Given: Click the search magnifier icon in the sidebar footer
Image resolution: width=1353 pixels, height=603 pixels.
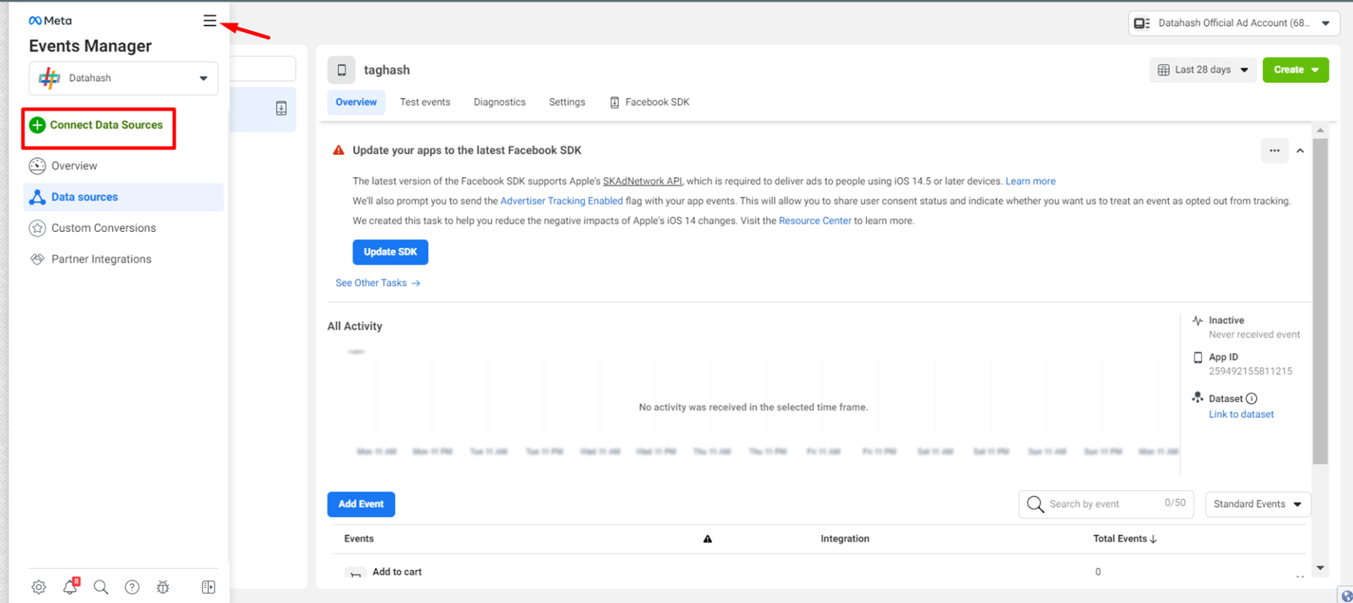Looking at the screenshot, I should tap(101, 587).
